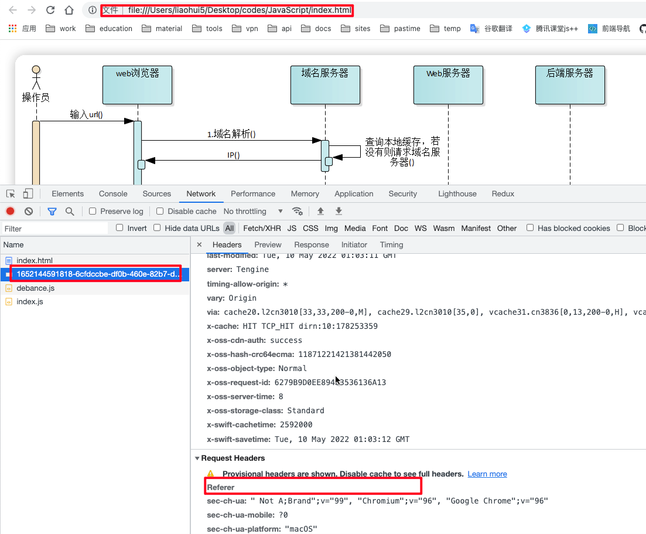Image resolution: width=646 pixels, height=534 pixels.
Task: Switch to the Sources panel tab
Action: point(156,194)
